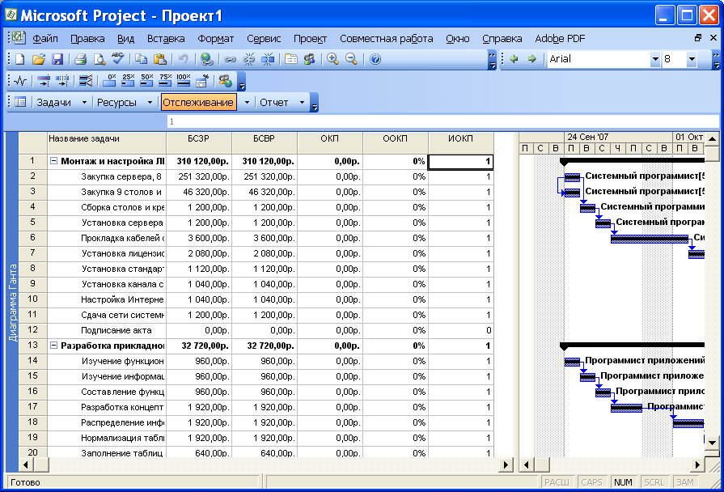724x492 pixels.
Task: Zoom out on the timescale
Action: [x=351, y=59]
